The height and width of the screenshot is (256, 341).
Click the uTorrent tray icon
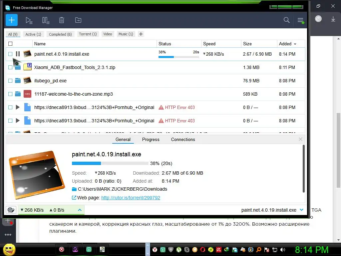tap(179, 249)
